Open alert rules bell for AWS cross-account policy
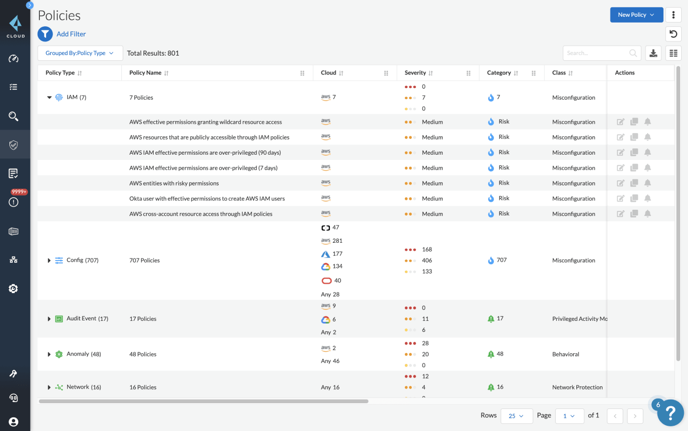688x431 pixels. [648, 213]
